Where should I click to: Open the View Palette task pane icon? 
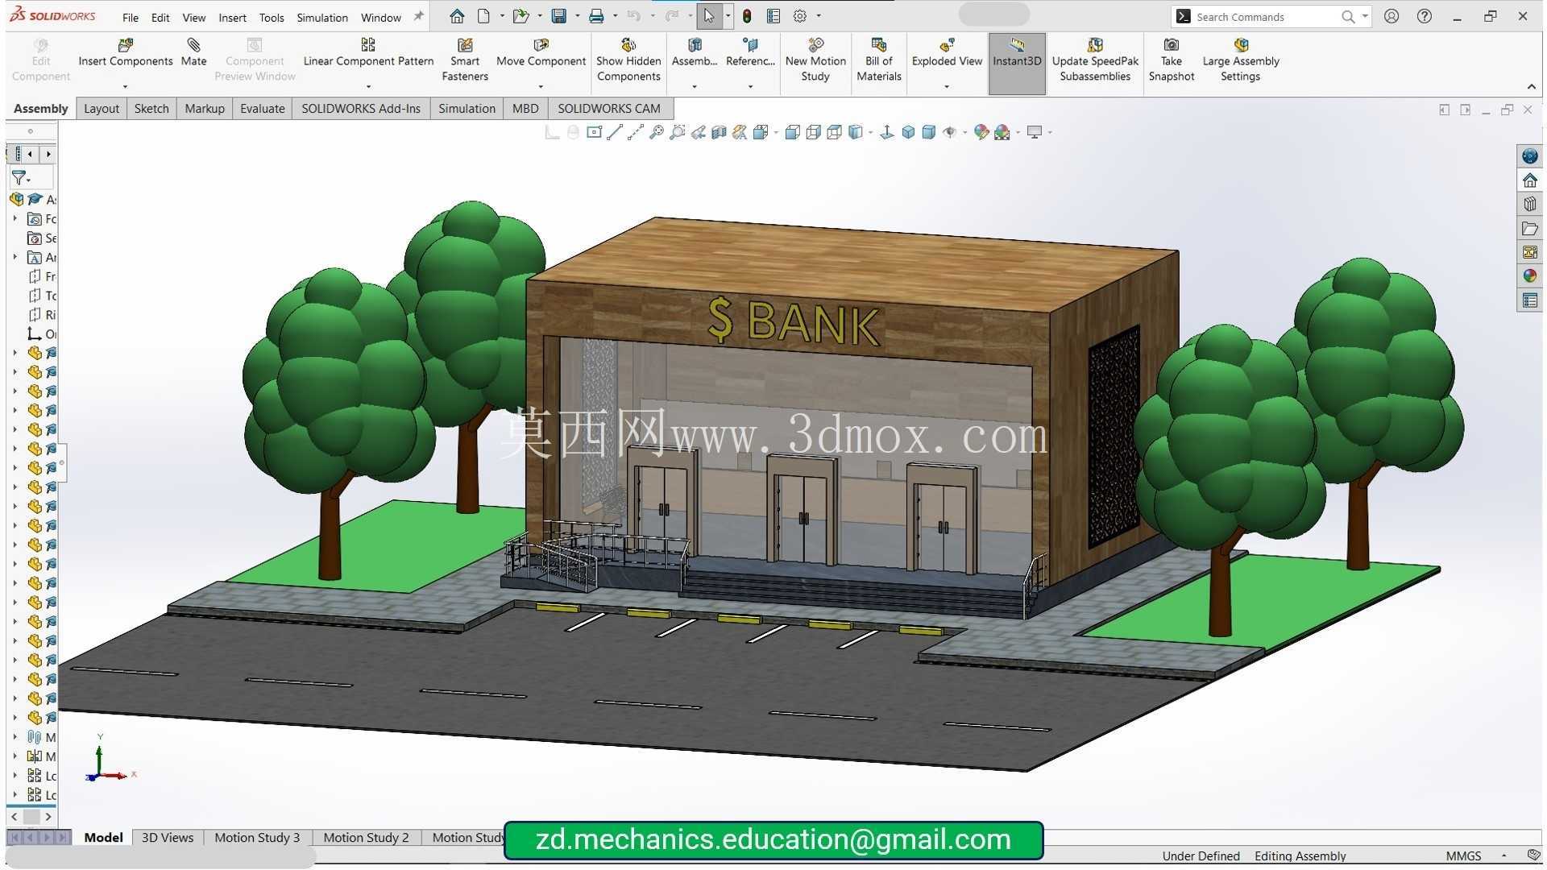pos(1529,252)
